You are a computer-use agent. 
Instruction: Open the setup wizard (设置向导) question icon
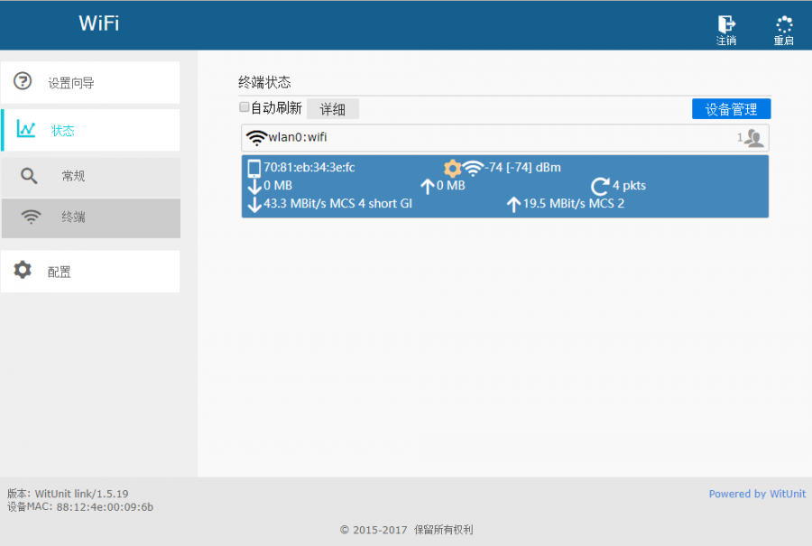tap(23, 81)
